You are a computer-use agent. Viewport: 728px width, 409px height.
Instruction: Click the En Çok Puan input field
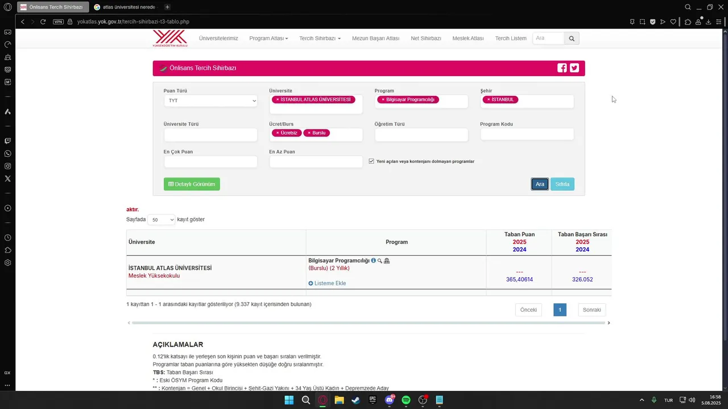(x=210, y=162)
